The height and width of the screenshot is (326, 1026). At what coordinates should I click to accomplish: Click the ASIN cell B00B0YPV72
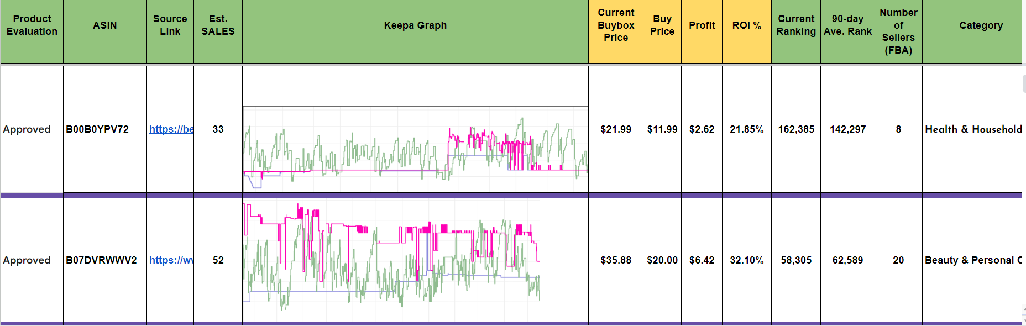point(98,129)
